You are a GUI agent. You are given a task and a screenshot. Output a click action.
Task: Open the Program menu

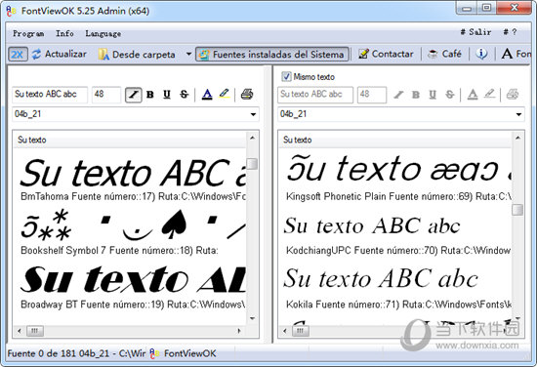click(28, 33)
